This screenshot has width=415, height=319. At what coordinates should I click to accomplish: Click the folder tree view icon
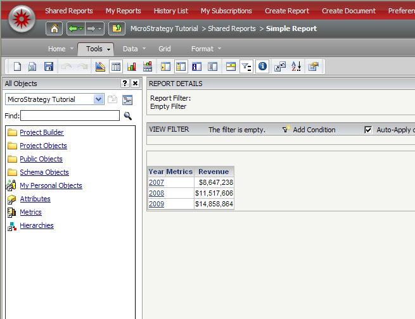point(127,99)
